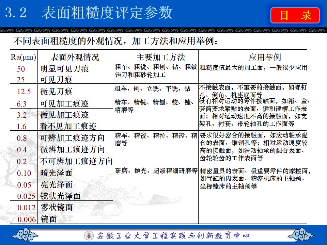Select the Ra value 1.6

21,126
